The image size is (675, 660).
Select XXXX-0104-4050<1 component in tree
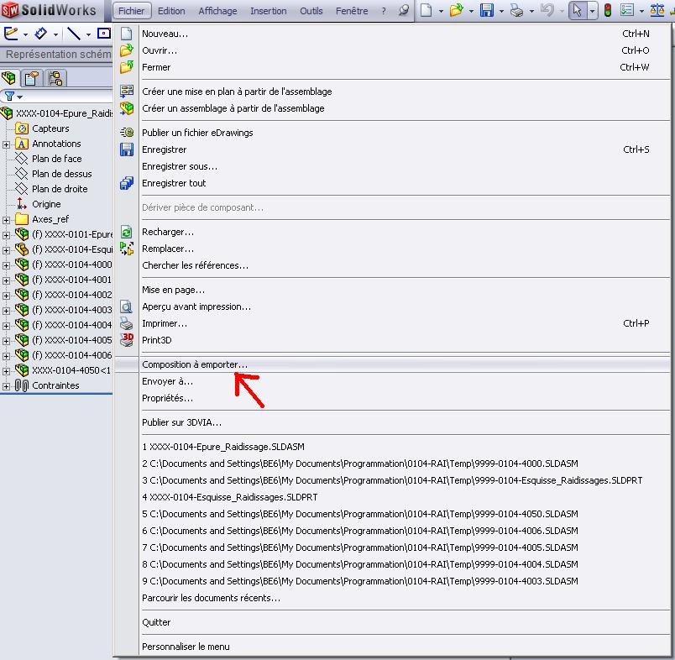click(x=71, y=370)
